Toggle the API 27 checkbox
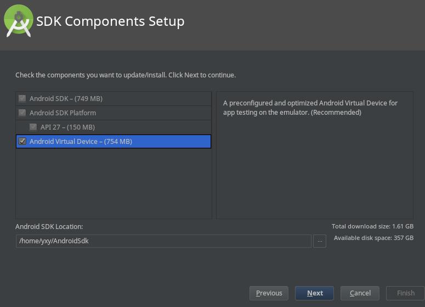Viewport: 425px width, 307px height. click(x=33, y=127)
